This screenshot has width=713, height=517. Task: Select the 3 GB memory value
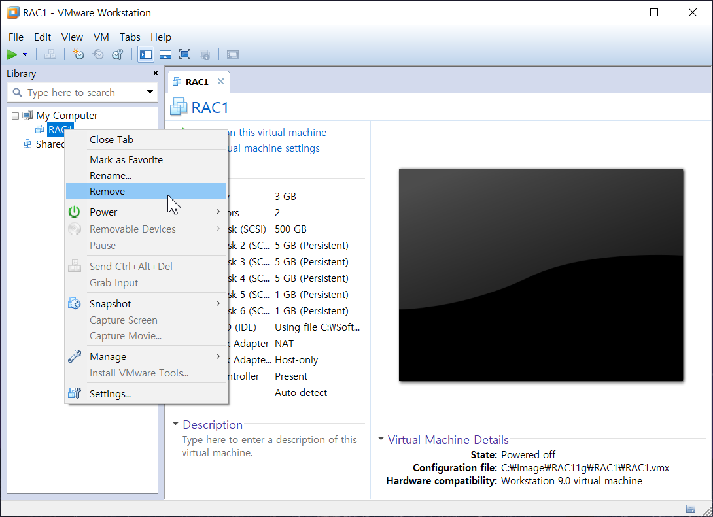pyautogui.click(x=285, y=196)
